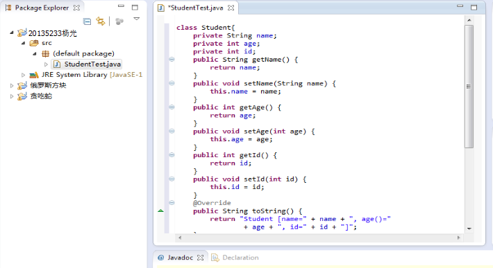Click 'this.age = age;' statement
This screenshot has height=268, width=493.
241,139
